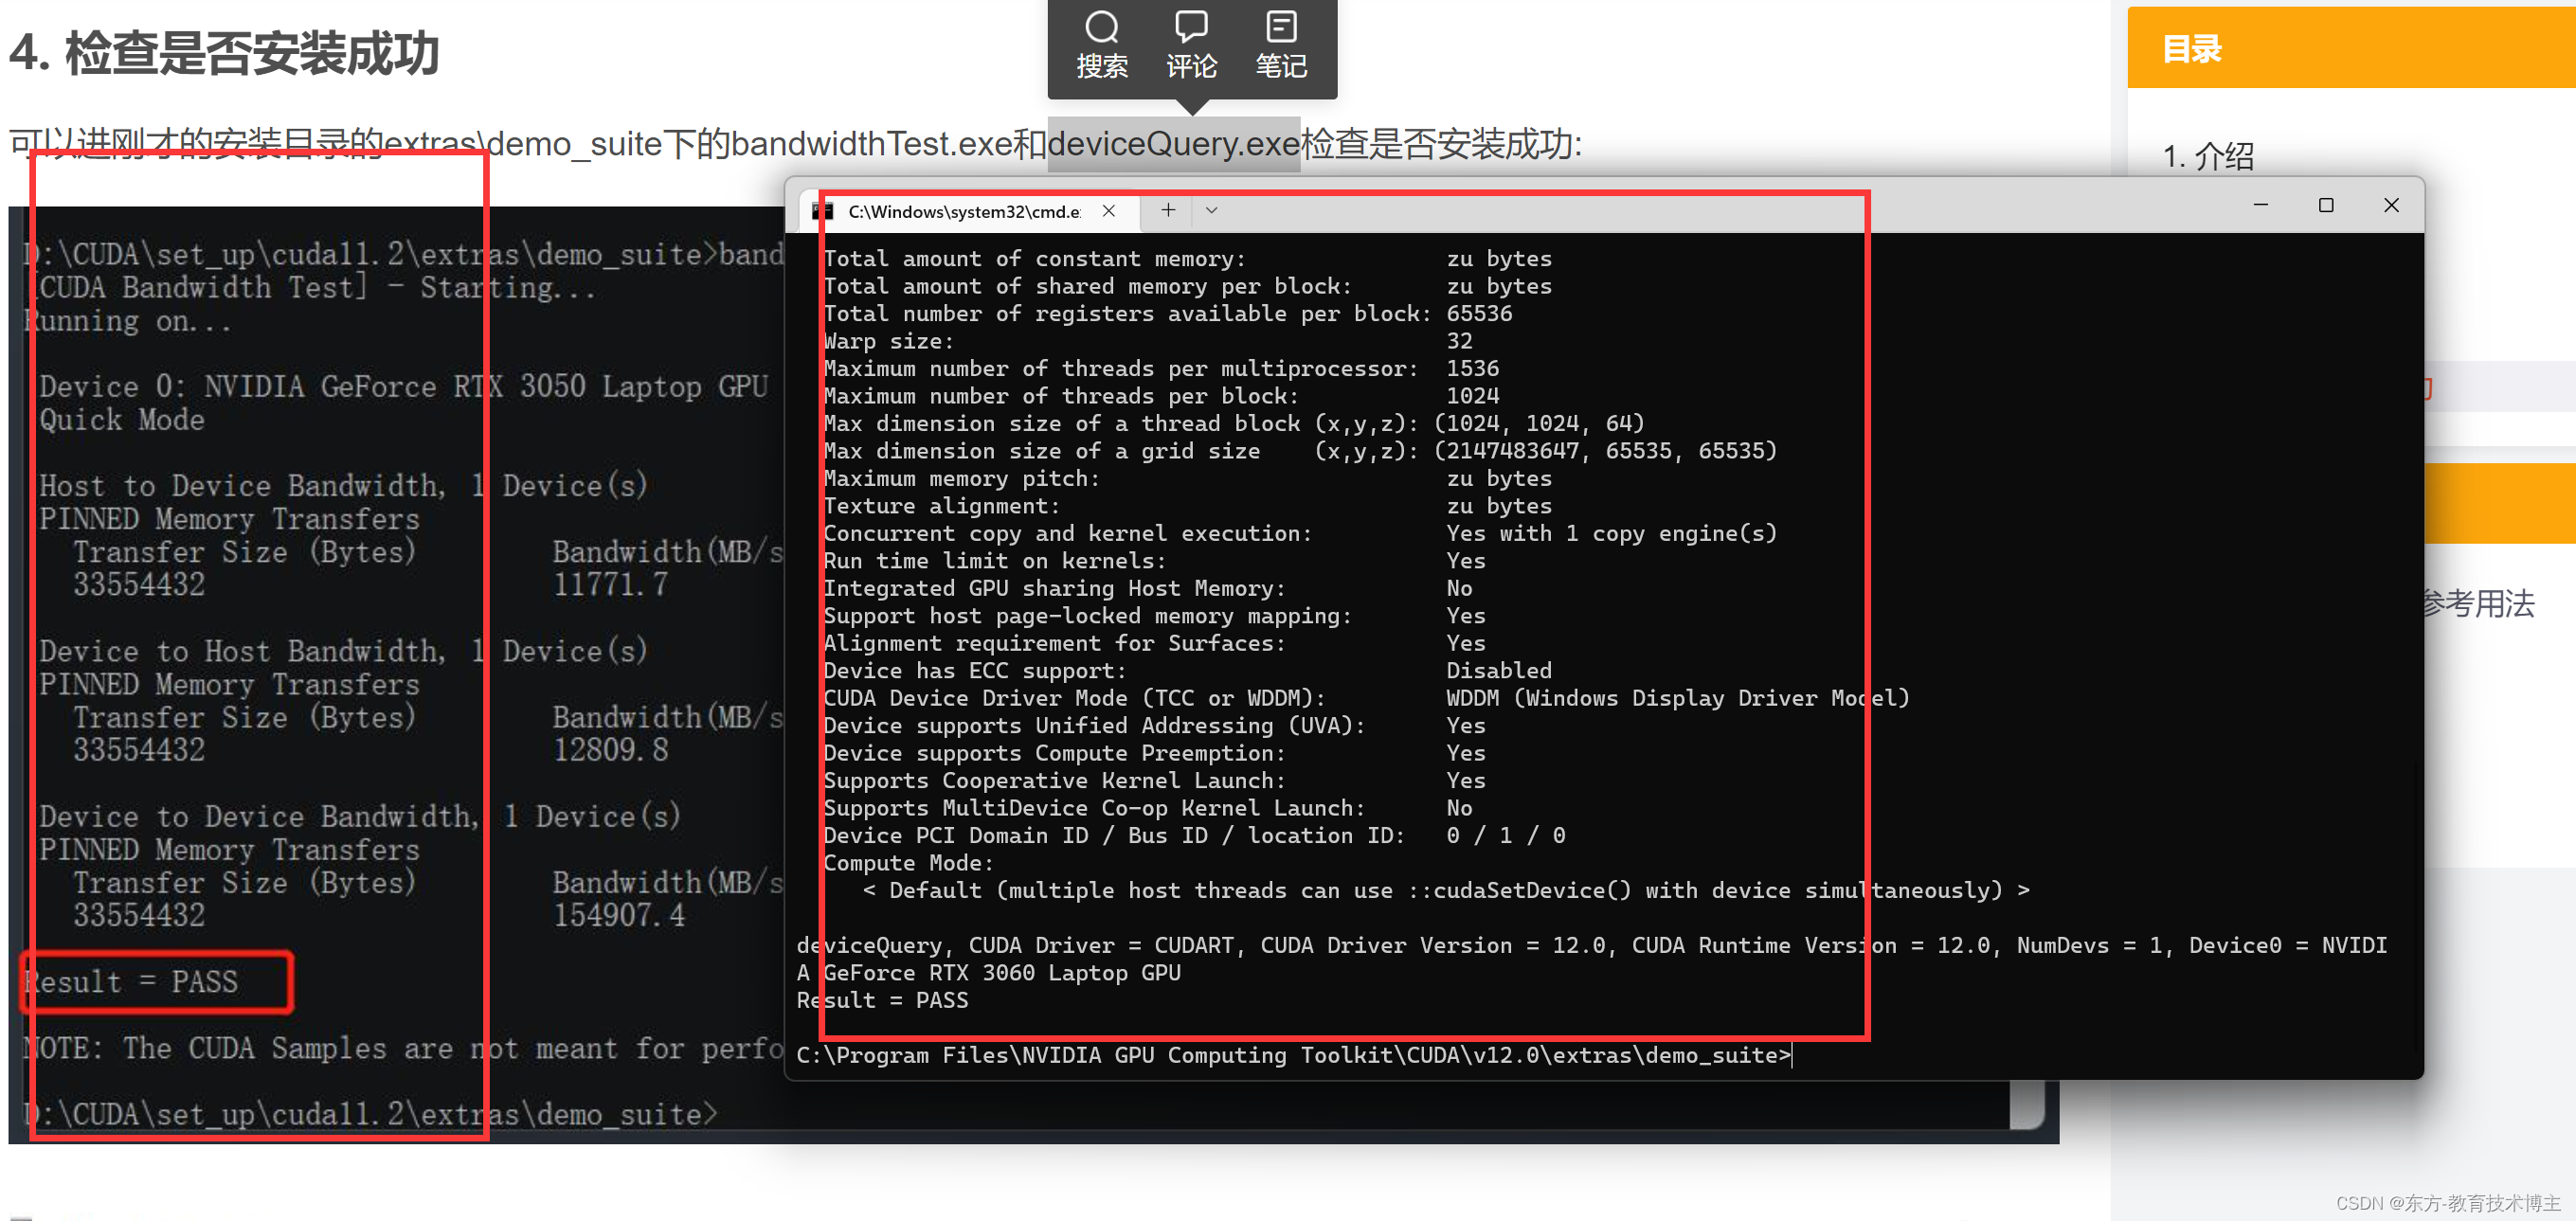Click the terminal command prompt line
Screen dimensions: 2576x1221
click(x=1293, y=1055)
